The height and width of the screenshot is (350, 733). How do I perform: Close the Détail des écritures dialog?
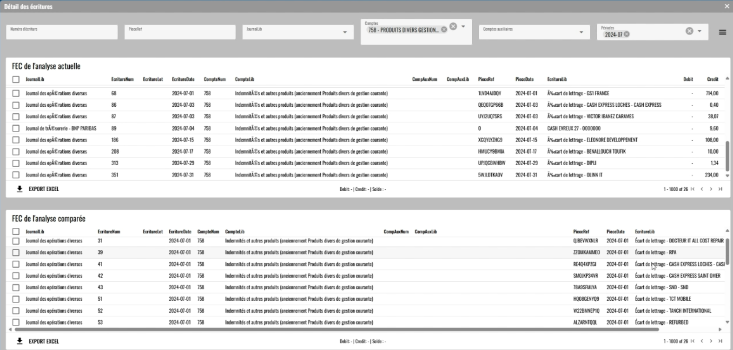(x=727, y=6)
